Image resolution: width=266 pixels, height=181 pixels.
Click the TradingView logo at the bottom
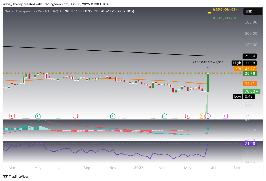pyautogui.click(x=15, y=176)
